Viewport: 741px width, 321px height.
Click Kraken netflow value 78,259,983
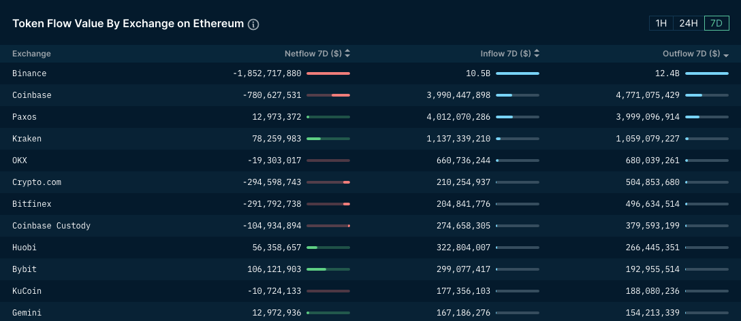click(x=277, y=139)
